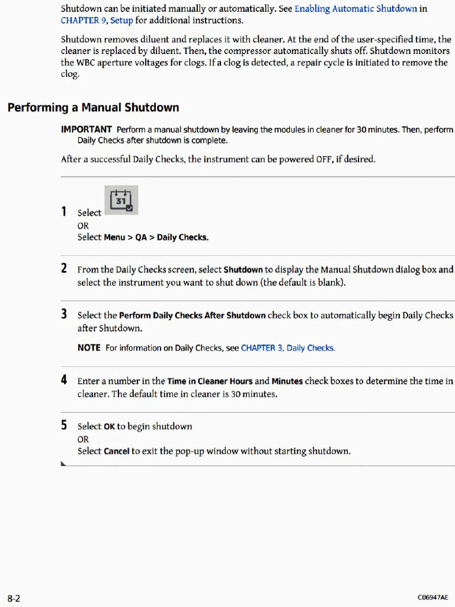
Task: Click the step number 2
Action: [64, 269]
